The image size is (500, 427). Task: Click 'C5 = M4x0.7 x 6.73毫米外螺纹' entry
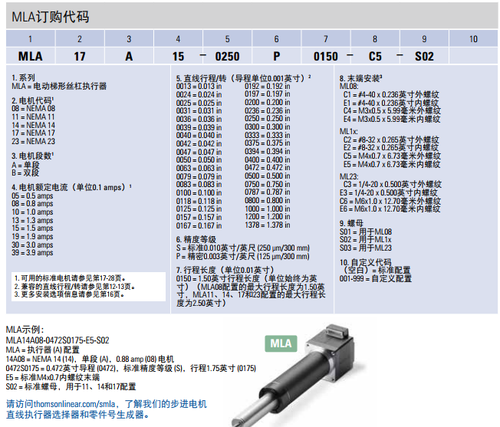(392, 156)
